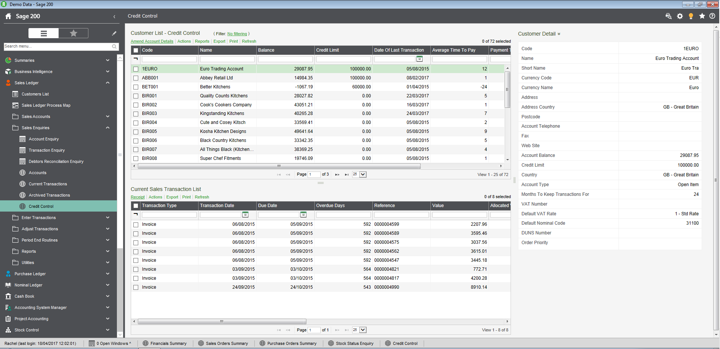Image resolution: width=720 pixels, height=349 pixels.
Task: Tick the checkbox for BIR008 row
Action: coord(136,158)
